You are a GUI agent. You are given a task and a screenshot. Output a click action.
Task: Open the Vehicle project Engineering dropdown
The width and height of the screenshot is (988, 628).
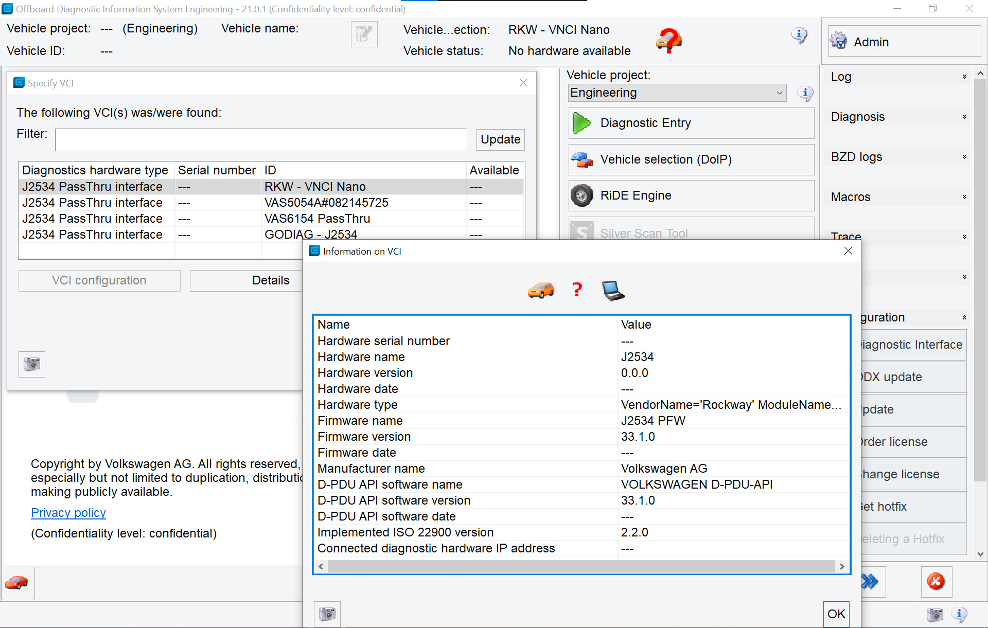[677, 93]
